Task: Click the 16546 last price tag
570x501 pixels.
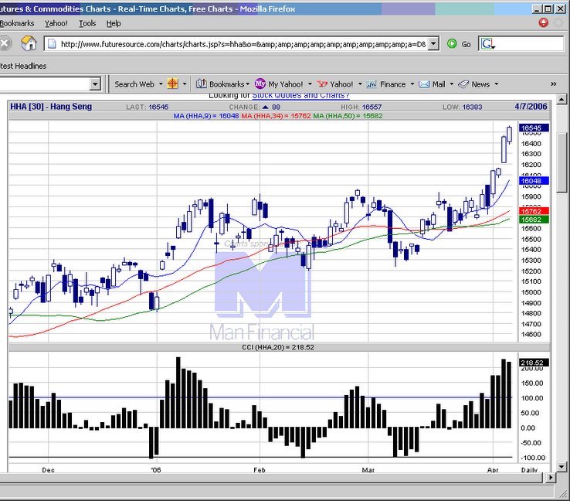Action: click(x=534, y=128)
